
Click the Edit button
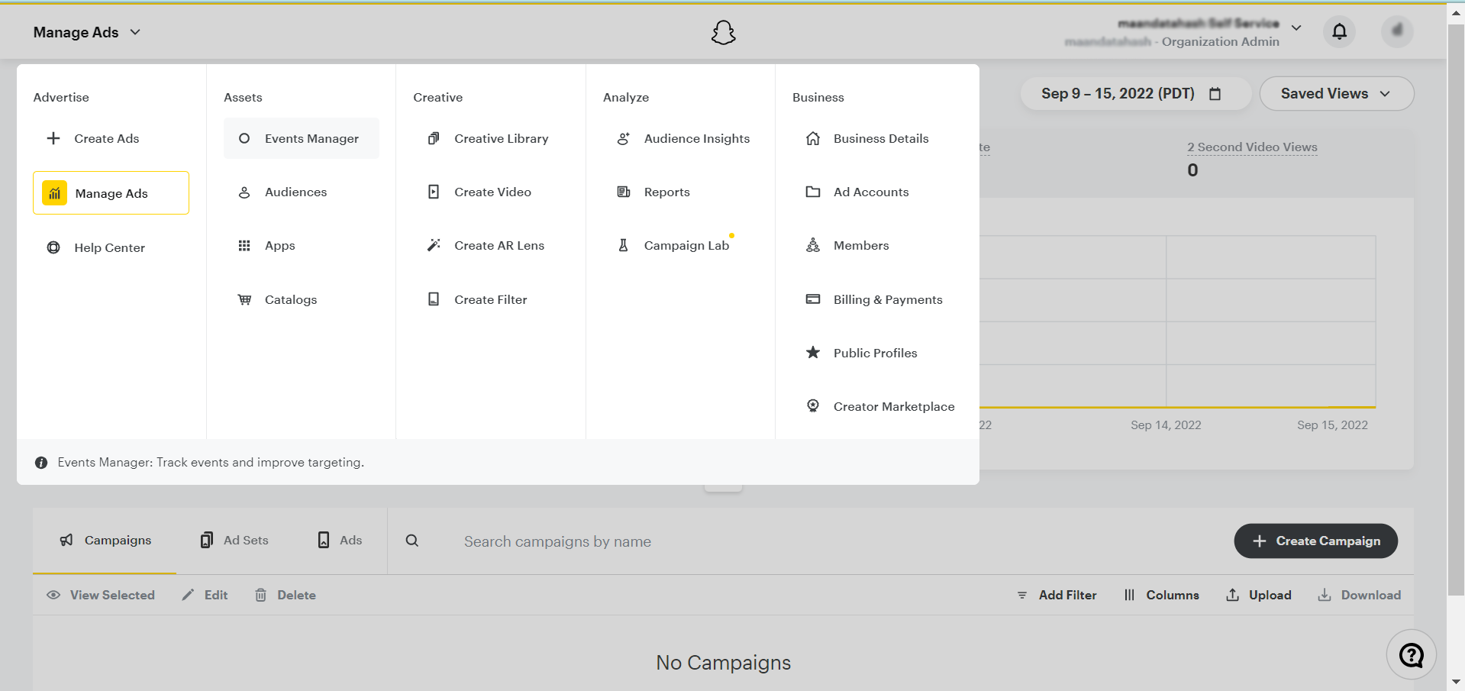[205, 595]
